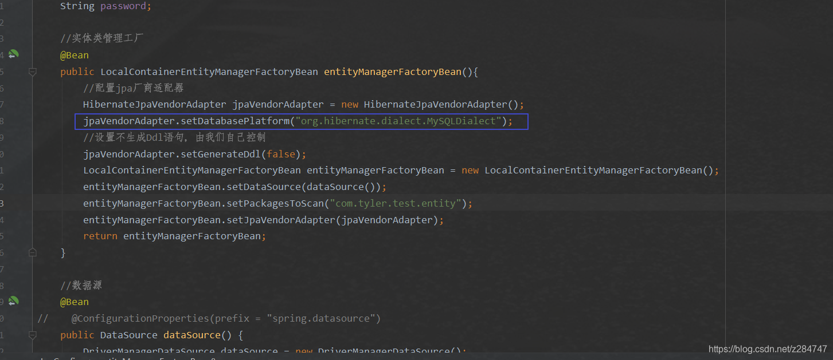Screen dimensions: 833x360
Task: Click the comment '//设置不生成Ddl语句，由我们自己控制'
Action: click(x=174, y=137)
